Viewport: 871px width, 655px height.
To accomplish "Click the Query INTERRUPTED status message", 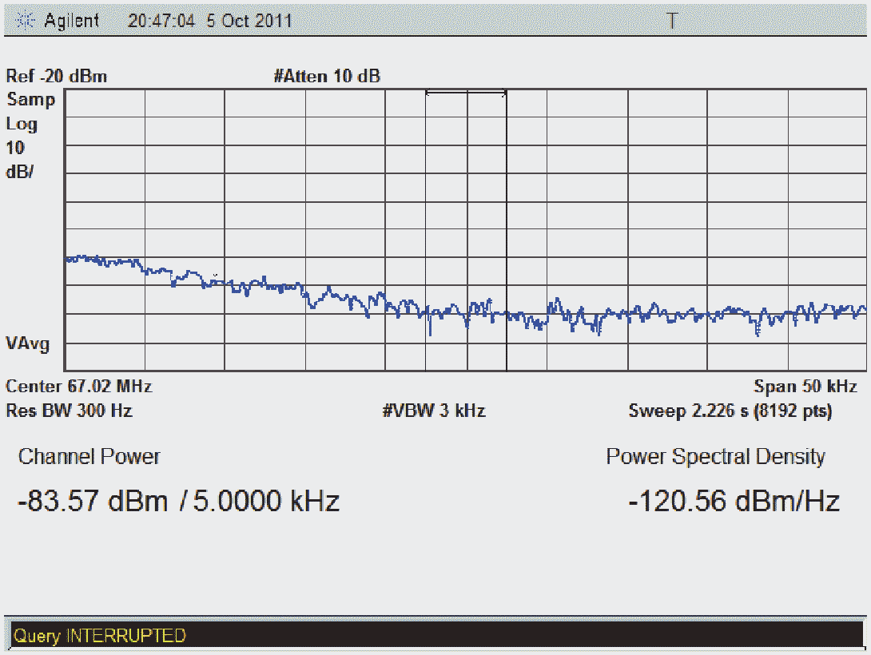I will 100,636.
